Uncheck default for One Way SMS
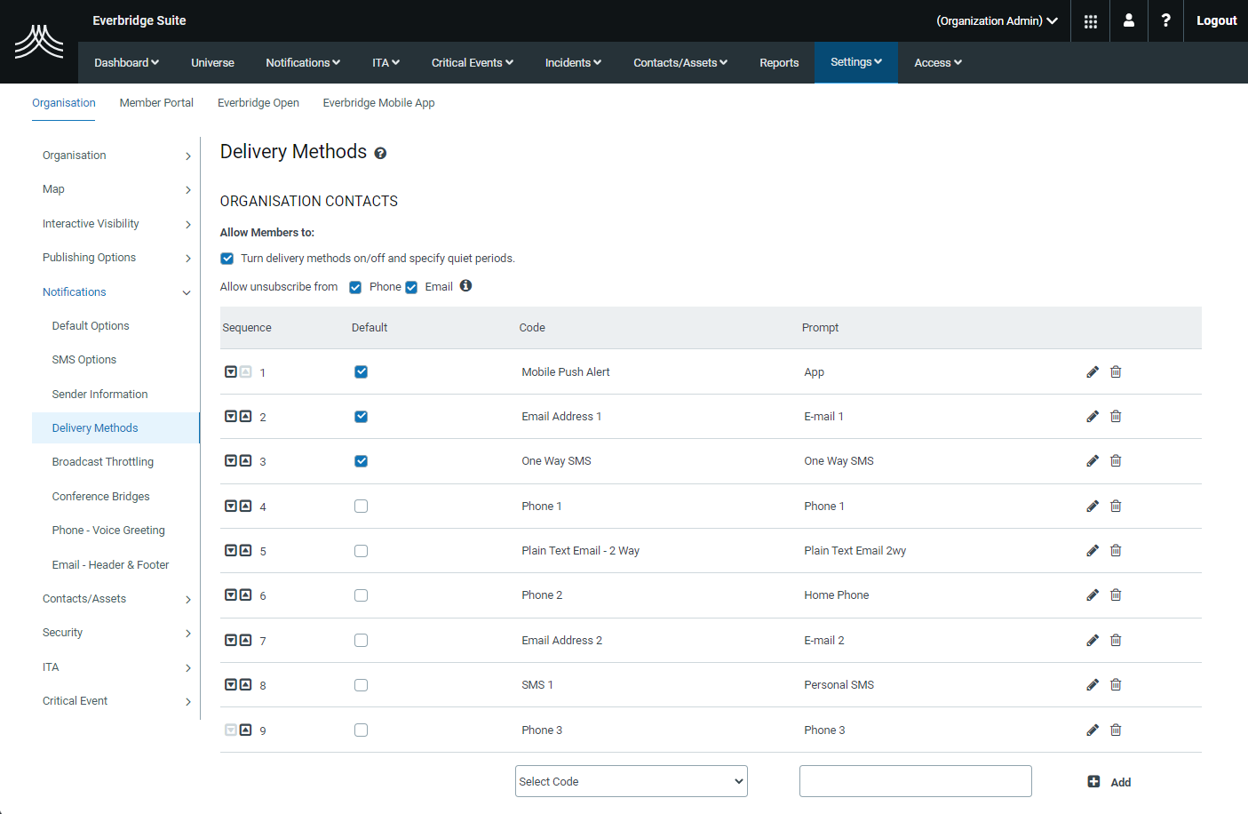 pos(361,460)
